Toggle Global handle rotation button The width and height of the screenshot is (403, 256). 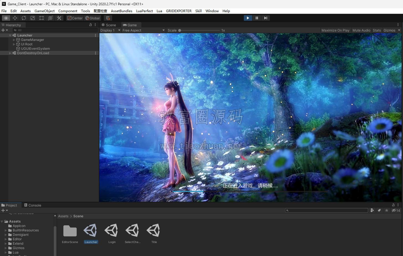(x=92, y=18)
